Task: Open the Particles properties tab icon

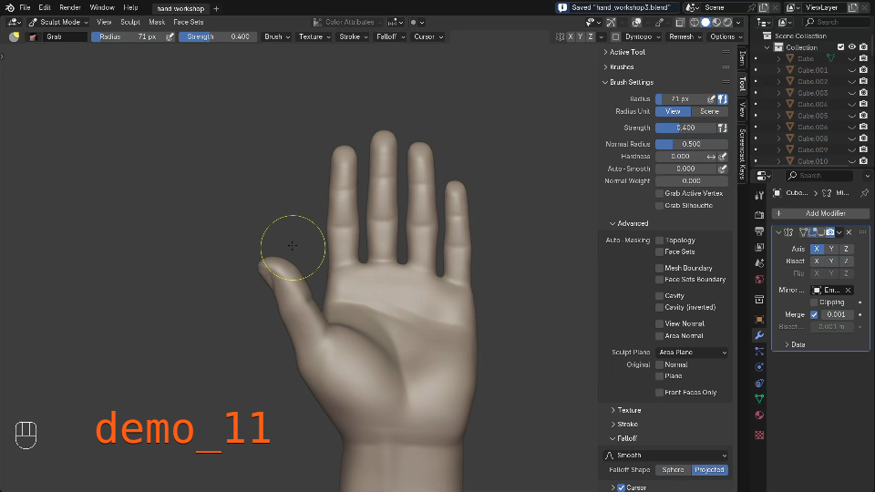Action: click(x=759, y=351)
